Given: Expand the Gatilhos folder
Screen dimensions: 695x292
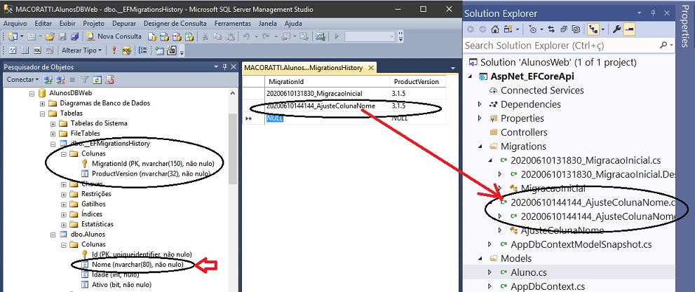Looking at the screenshot, I should pyautogui.click(x=63, y=204).
